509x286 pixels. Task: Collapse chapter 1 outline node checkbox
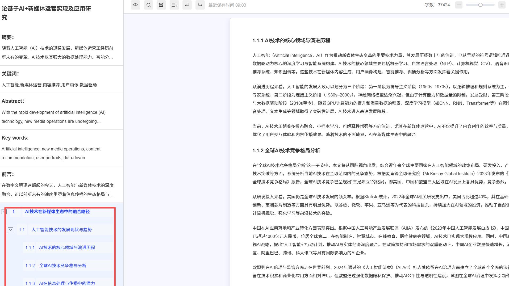click(x=4, y=212)
